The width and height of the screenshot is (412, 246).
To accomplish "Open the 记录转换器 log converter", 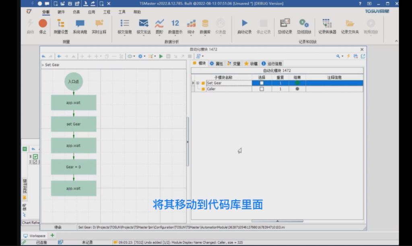I will [327, 24].
